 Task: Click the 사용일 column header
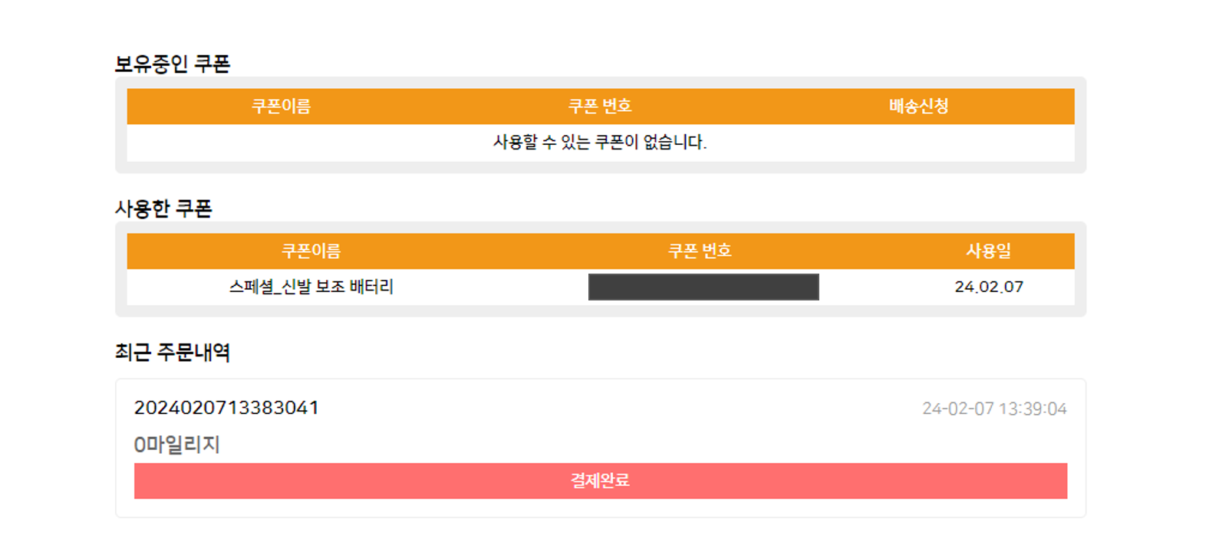point(988,251)
